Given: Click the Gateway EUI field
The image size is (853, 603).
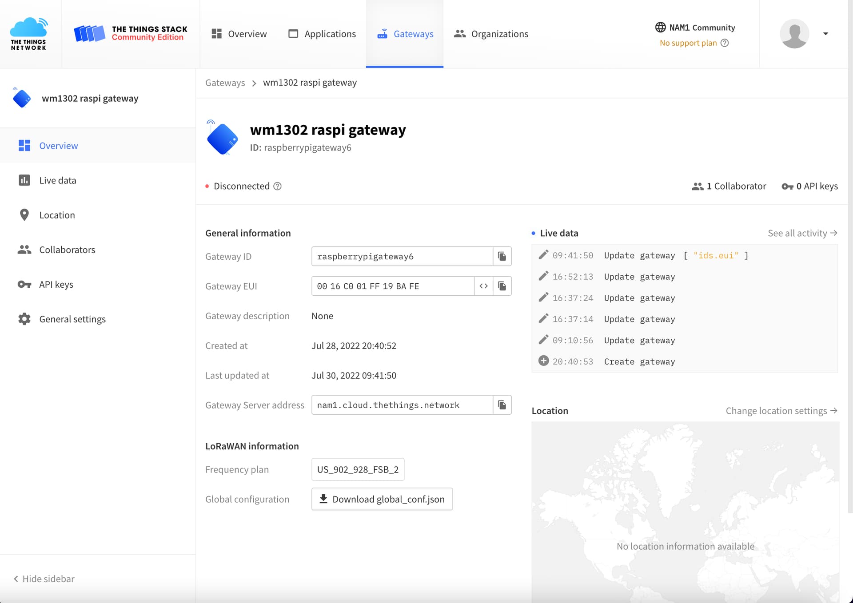Looking at the screenshot, I should coord(393,286).
